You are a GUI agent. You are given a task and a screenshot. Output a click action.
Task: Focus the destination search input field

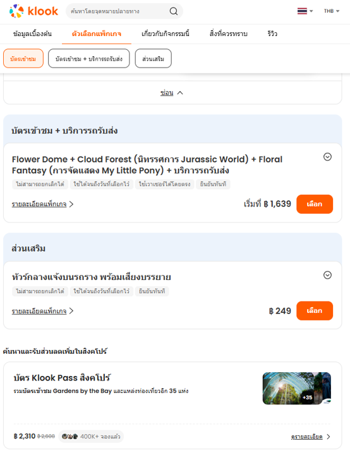point(119,11)
